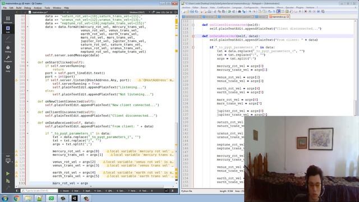Open 1 Issues output pane
Image resolution: width=359 pixels, height=202 pixels.
(x=65, y=191)
